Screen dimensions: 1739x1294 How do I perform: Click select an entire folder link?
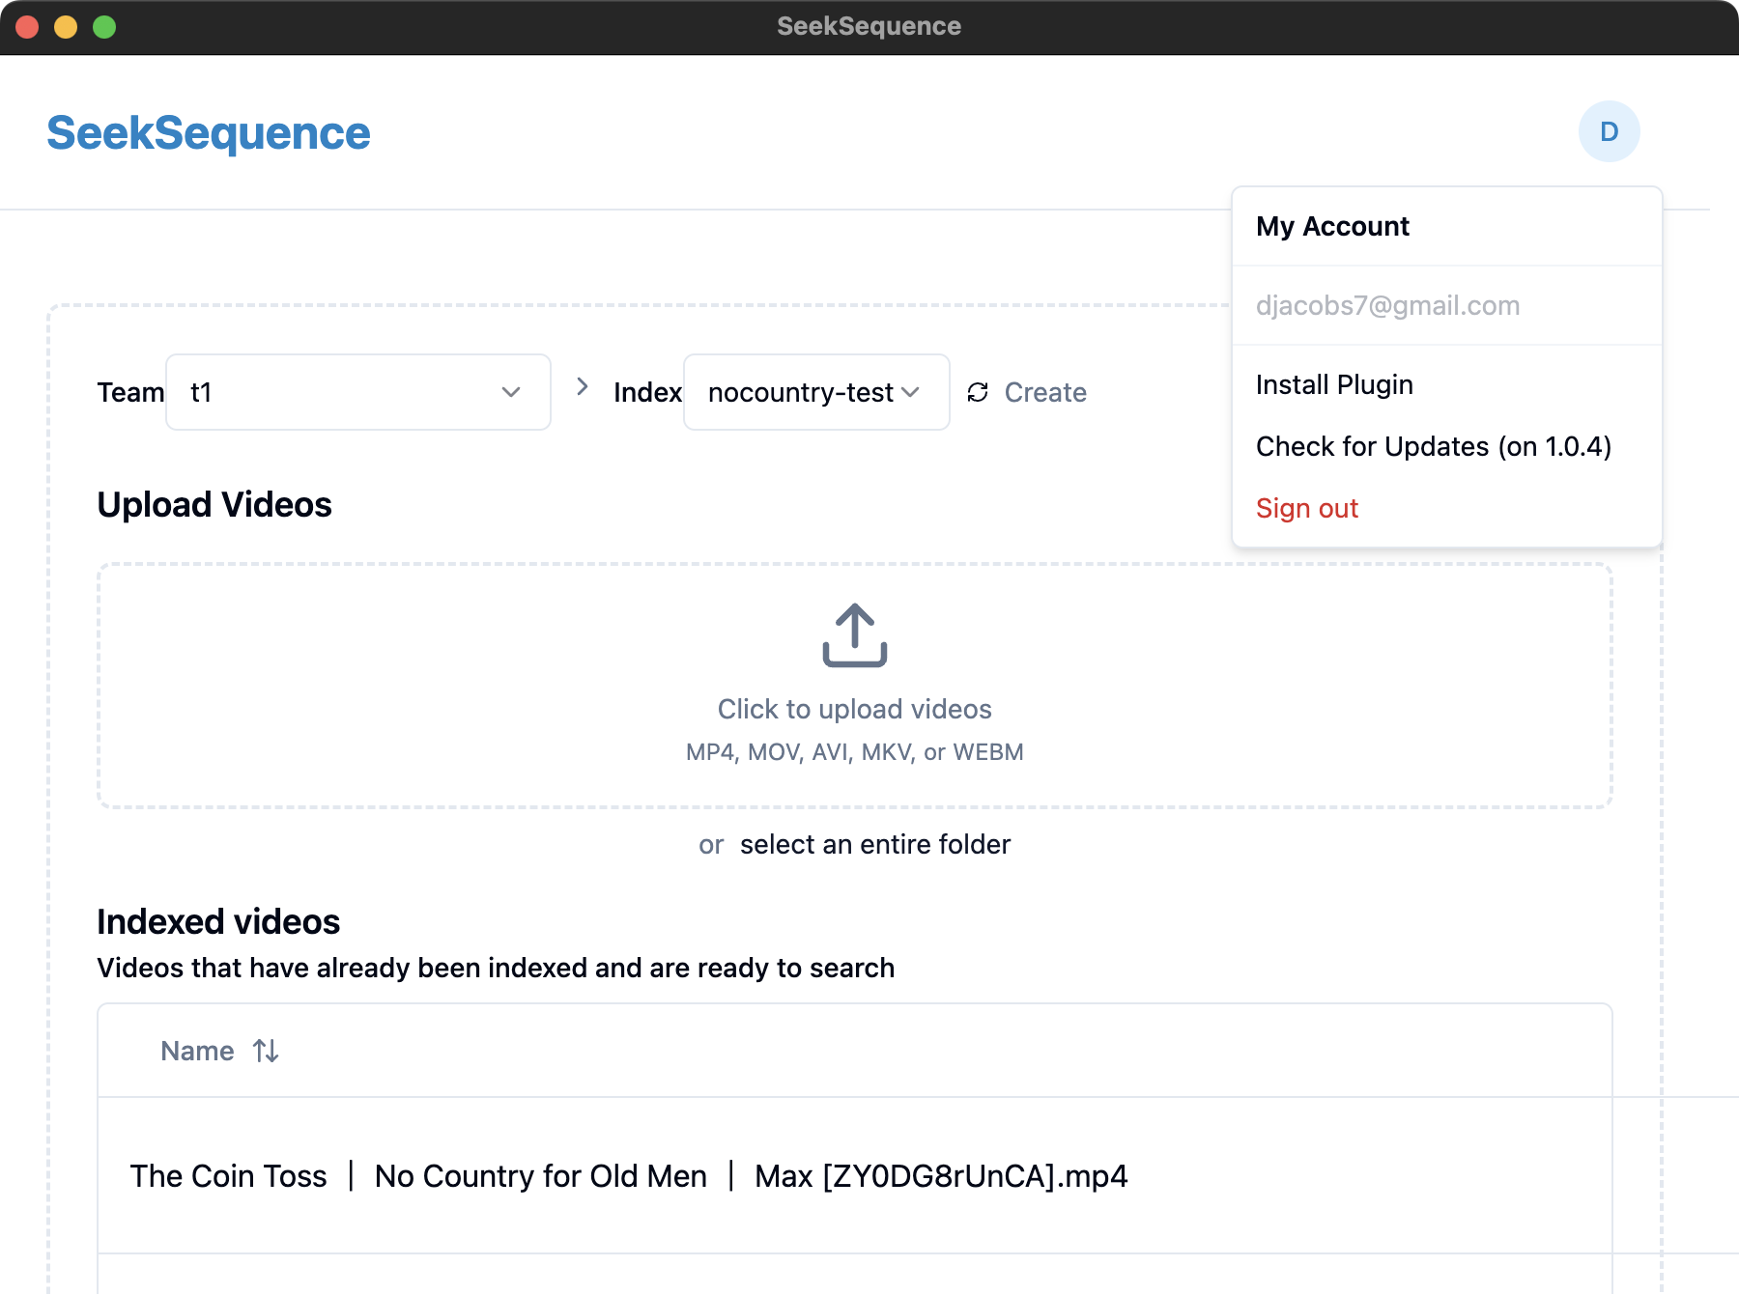(874, 844)
